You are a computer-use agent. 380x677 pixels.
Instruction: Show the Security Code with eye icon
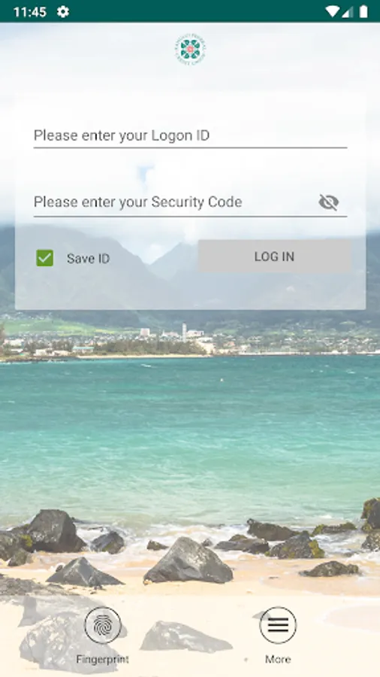point(328,202)
